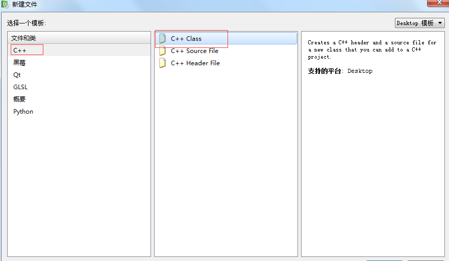Click the C++ Class file icon
The image size is (449, 261).
click(162, 38)
